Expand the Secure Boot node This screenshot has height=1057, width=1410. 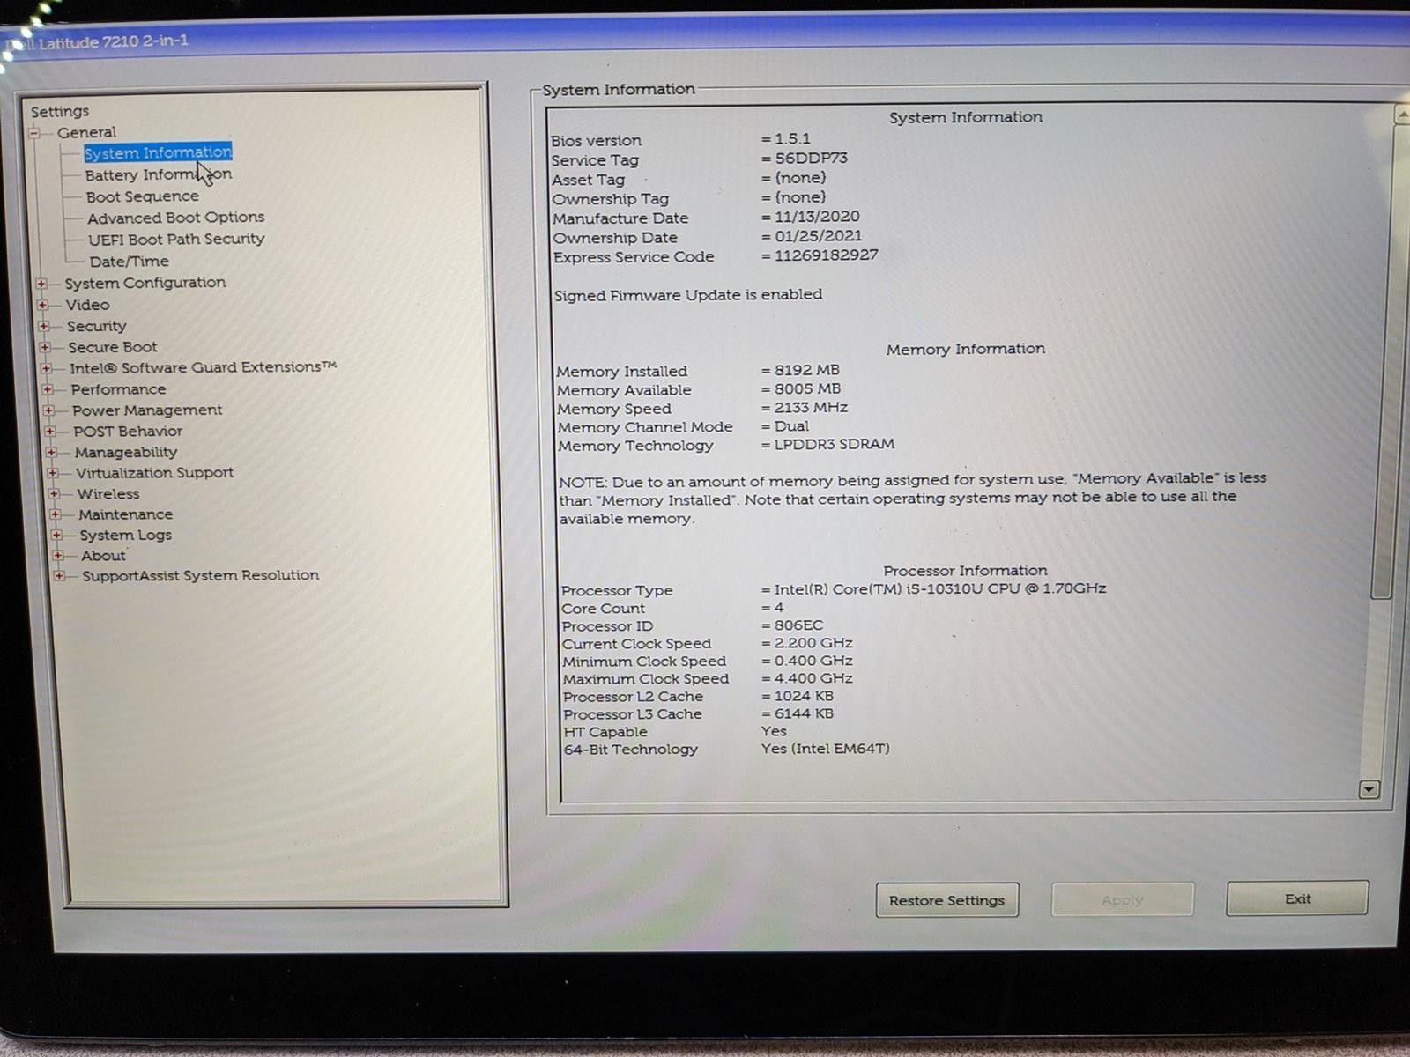pos(45,347)
